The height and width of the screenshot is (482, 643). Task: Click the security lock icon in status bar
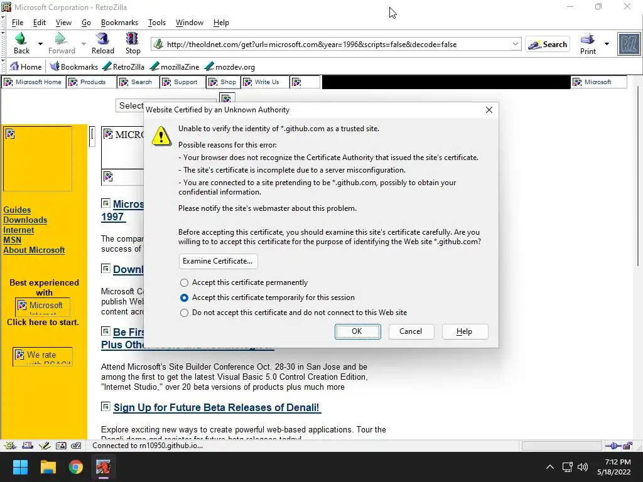(627, 446)
